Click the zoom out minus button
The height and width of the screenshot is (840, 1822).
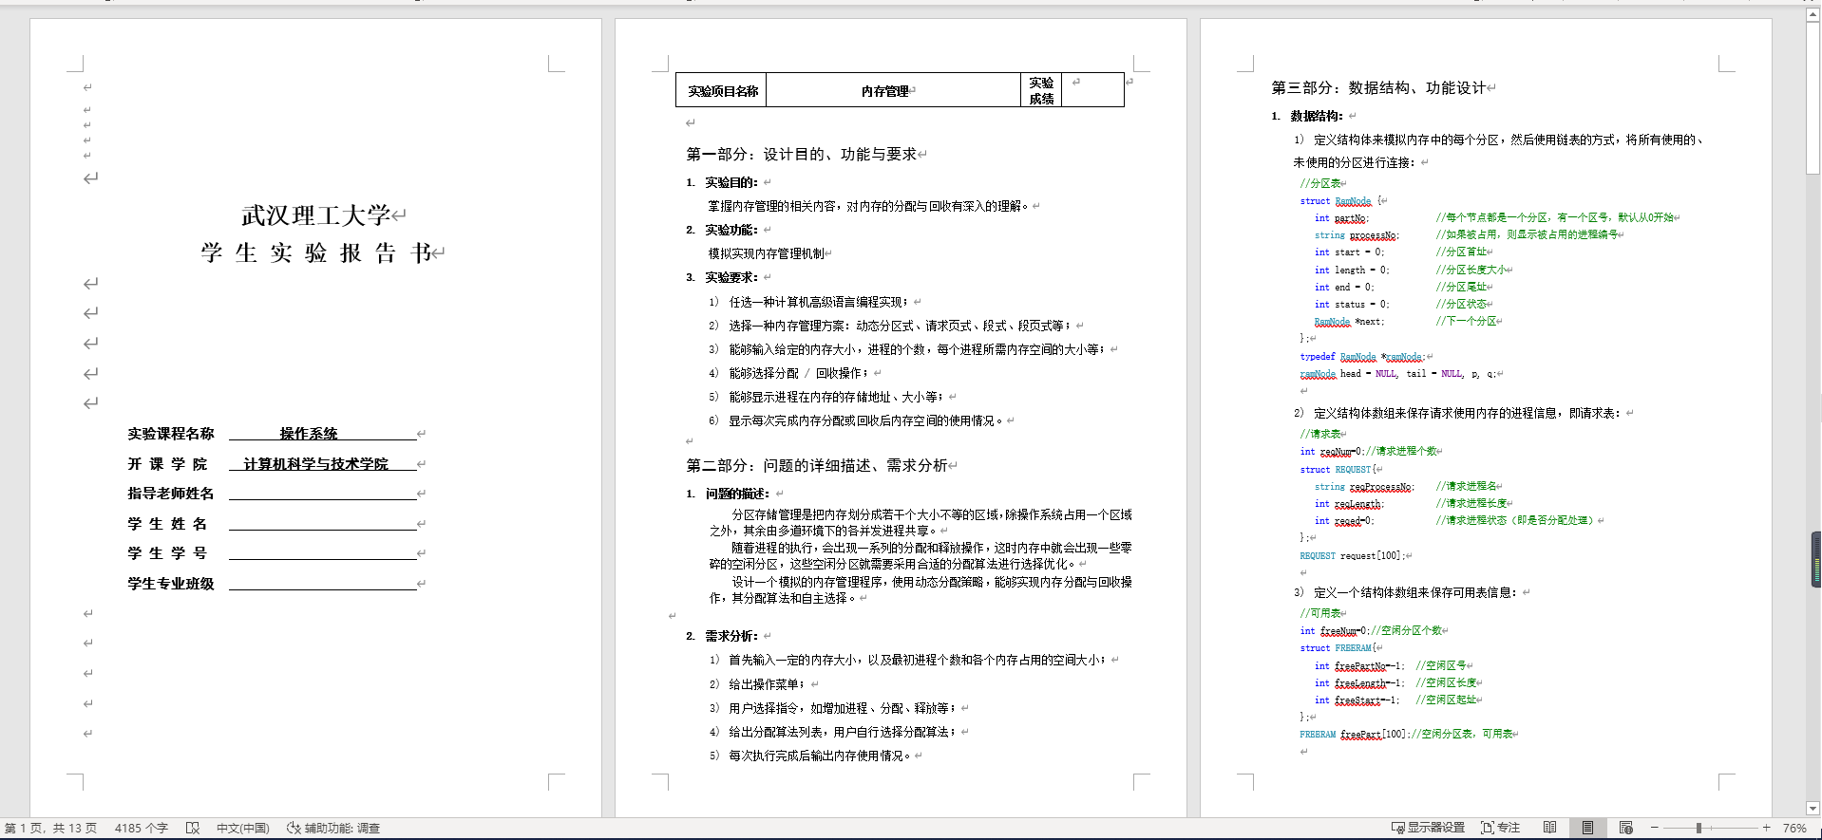1654,828
